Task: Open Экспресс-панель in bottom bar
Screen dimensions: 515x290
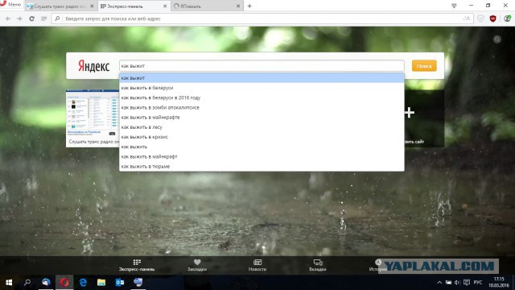Action: point(137,265)
